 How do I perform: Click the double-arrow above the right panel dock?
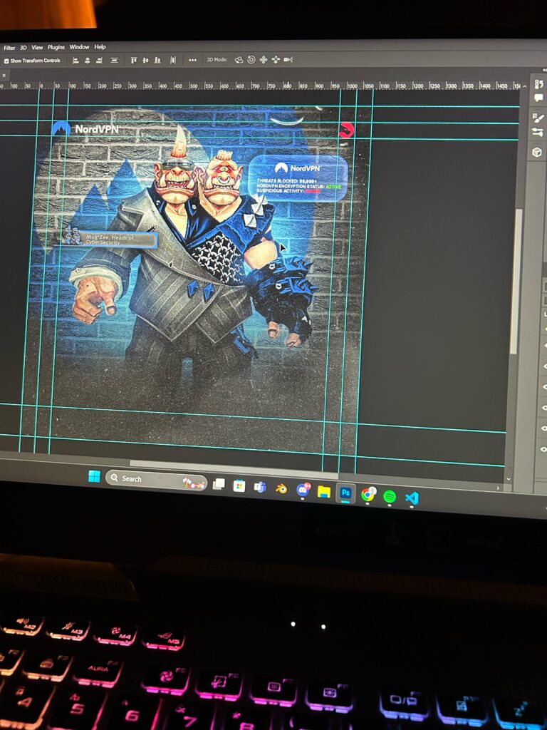pos(544,70)
